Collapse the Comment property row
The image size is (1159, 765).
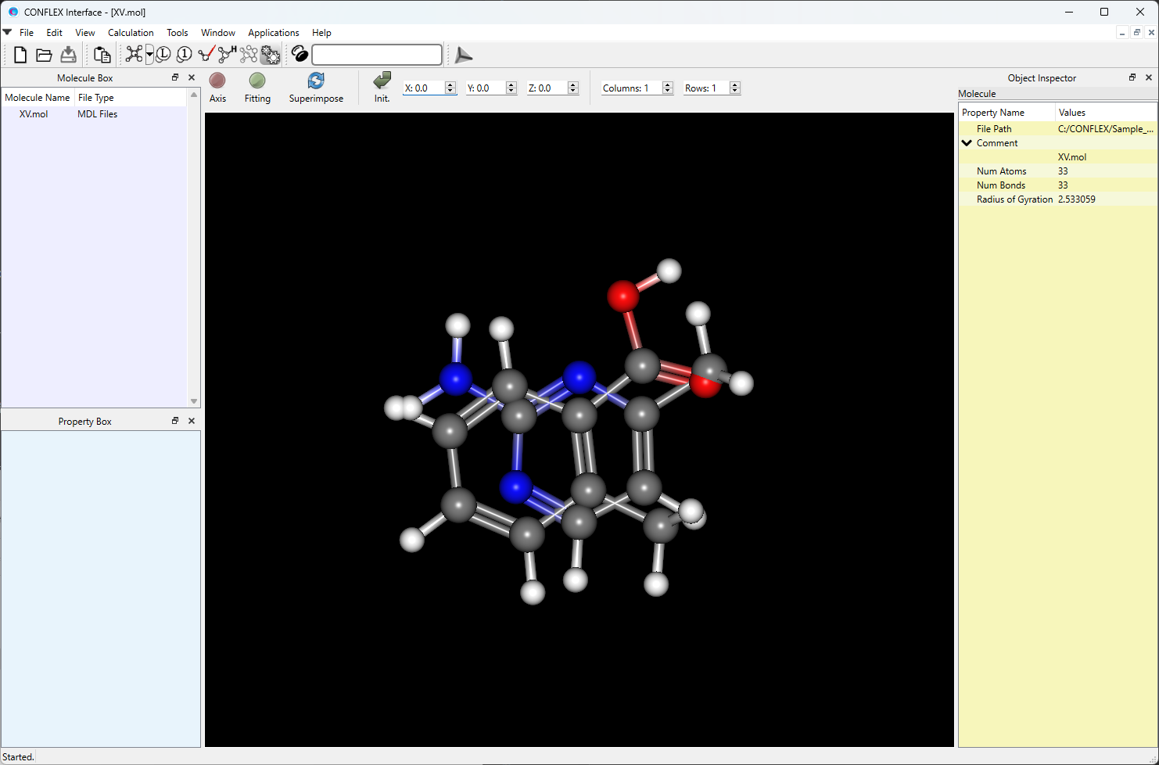point(967,143)
